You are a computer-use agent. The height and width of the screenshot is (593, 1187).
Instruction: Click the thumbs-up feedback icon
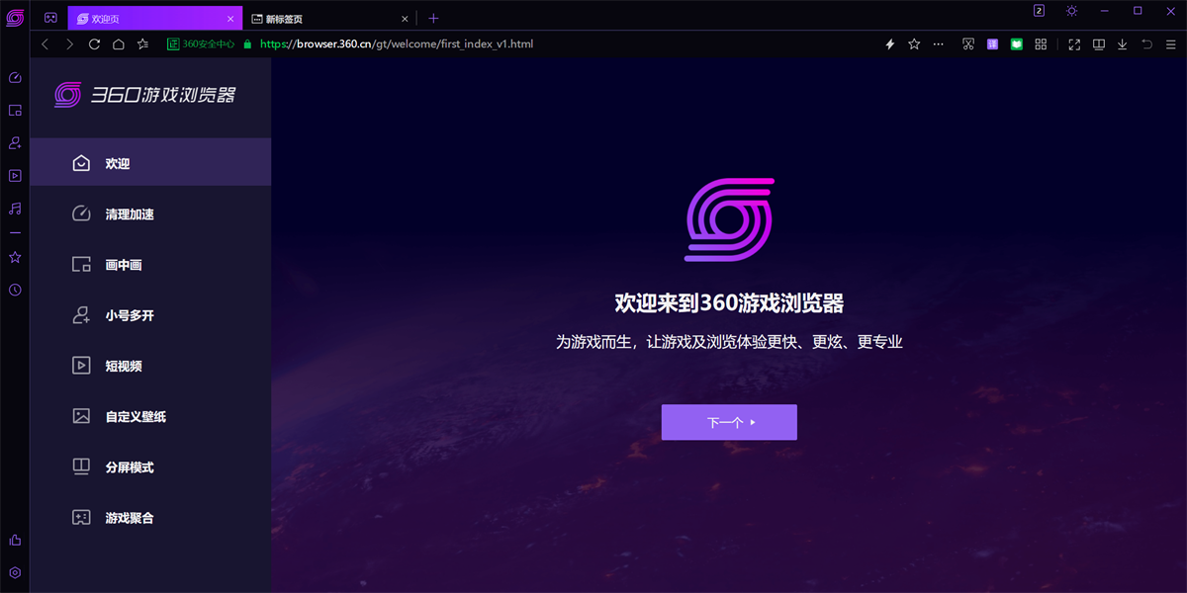[14, 540]
